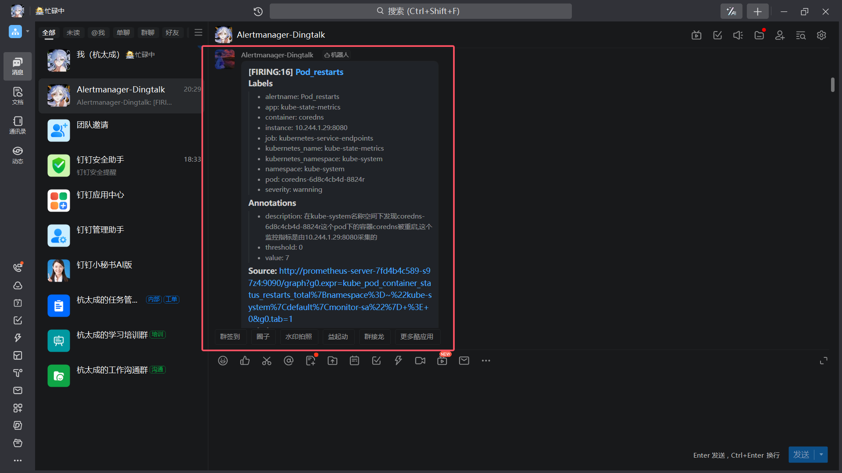
Task: Open the Documents (文档) sidebar section
Action: (x=18, y=95)
